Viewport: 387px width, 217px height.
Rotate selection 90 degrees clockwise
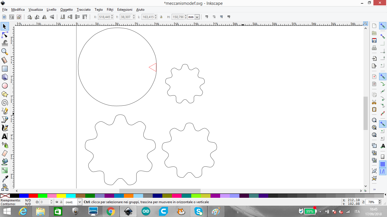pos(37,17)
